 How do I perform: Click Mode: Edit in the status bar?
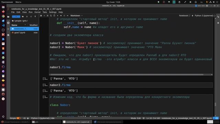pos(136,118)
